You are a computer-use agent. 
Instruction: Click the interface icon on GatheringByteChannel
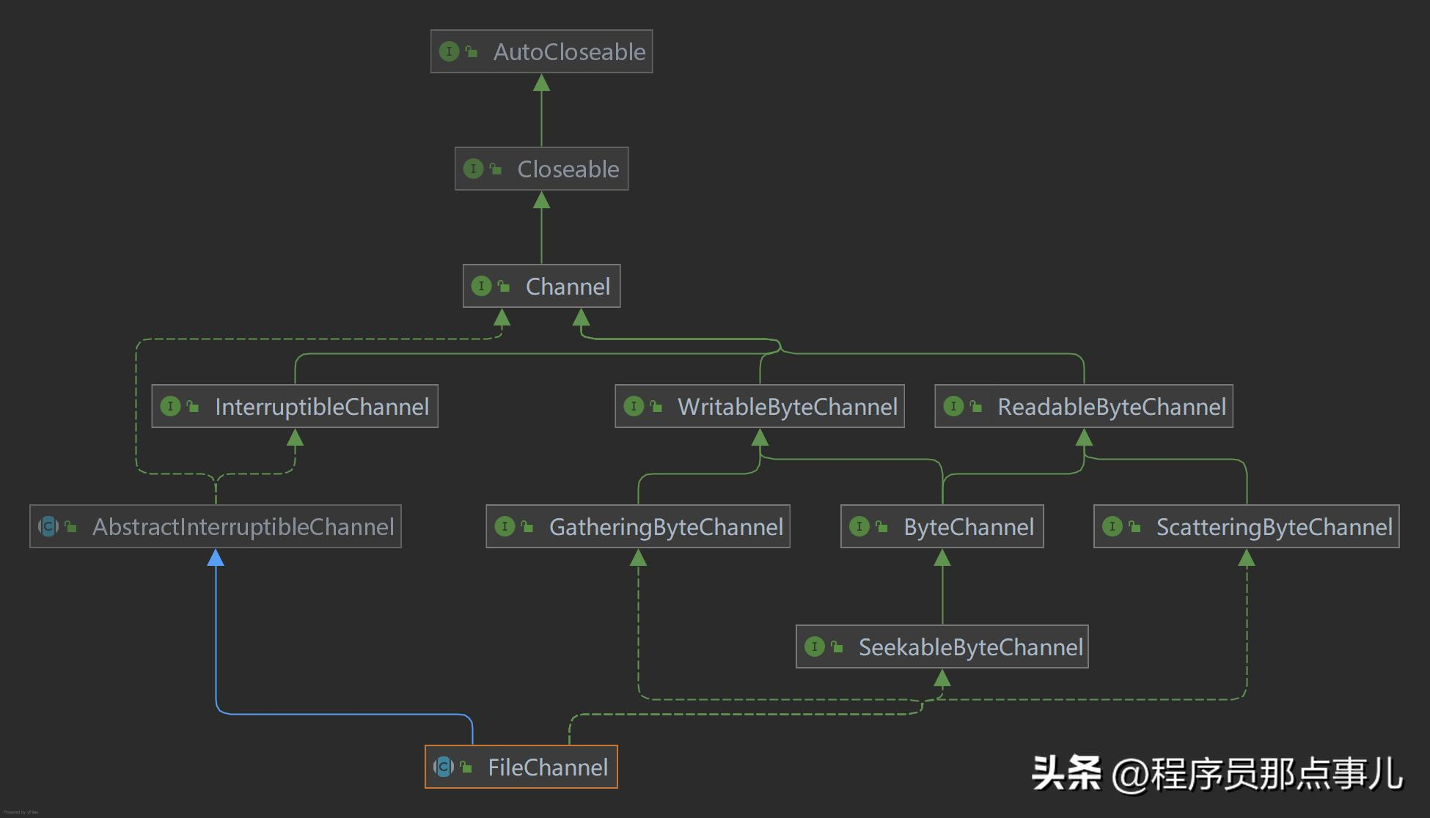click(505, 526)
